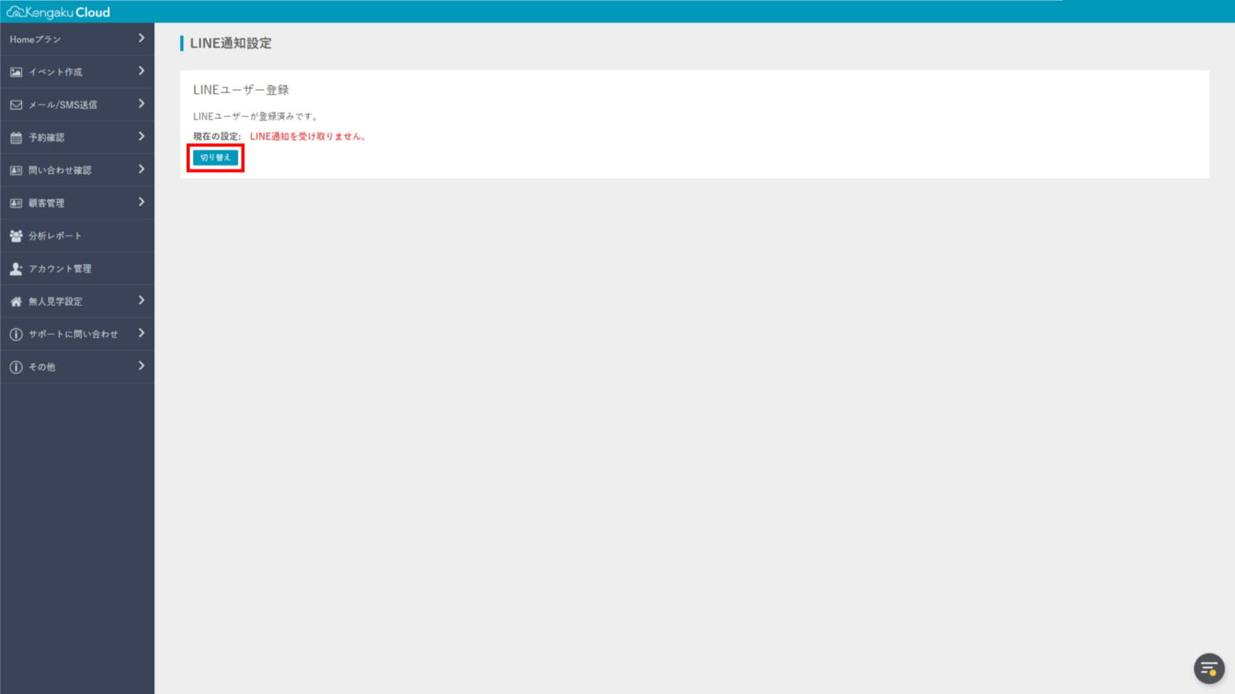Viewport: 1235px width, 694px height.
Task: Open the chat widget icon at bottom right
Action: pos(1208,668)
